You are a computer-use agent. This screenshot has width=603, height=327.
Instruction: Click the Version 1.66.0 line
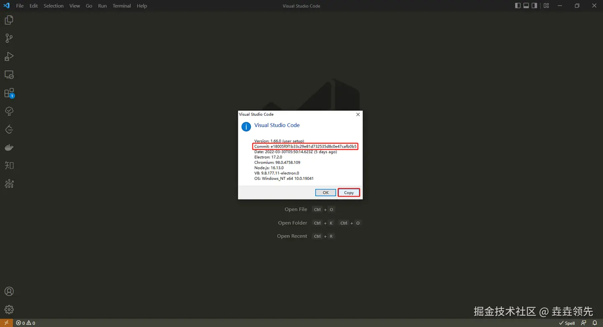(279, 141)
